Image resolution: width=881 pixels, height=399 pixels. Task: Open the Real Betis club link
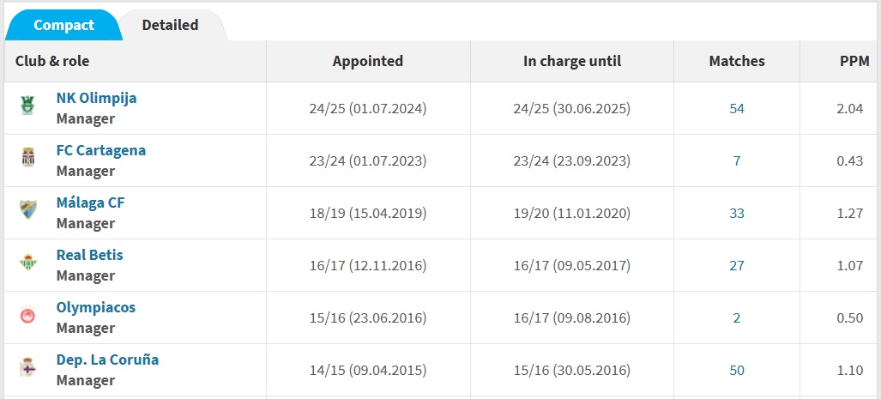point(89,255)
